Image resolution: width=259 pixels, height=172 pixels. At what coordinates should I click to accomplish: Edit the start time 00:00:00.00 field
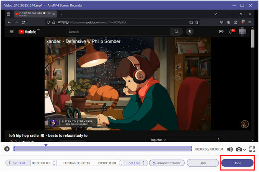pyautogui.click(x=41, y=163)
